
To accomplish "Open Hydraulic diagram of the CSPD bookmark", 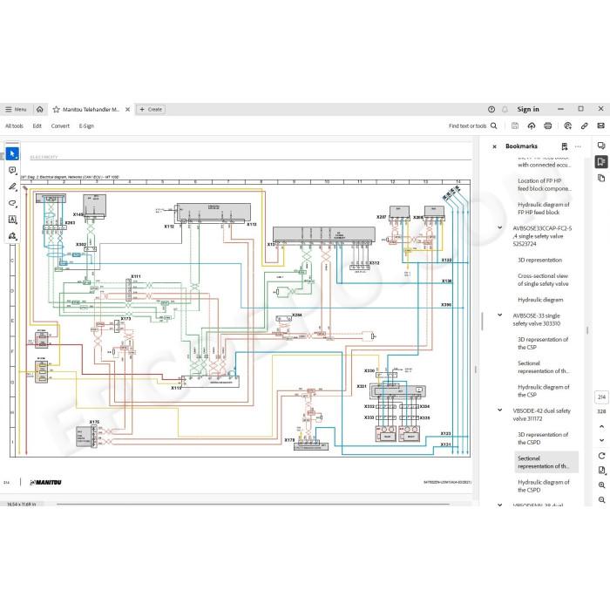I will [544, 486].
